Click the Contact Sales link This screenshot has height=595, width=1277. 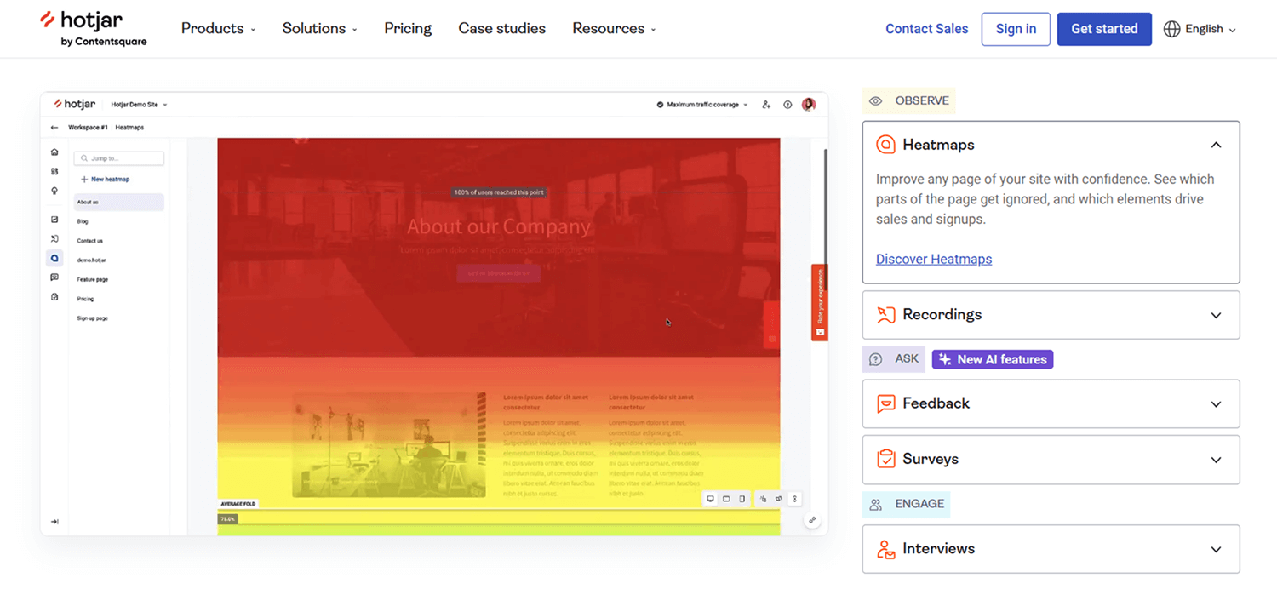pyautogui.click(x=927, y=29)
